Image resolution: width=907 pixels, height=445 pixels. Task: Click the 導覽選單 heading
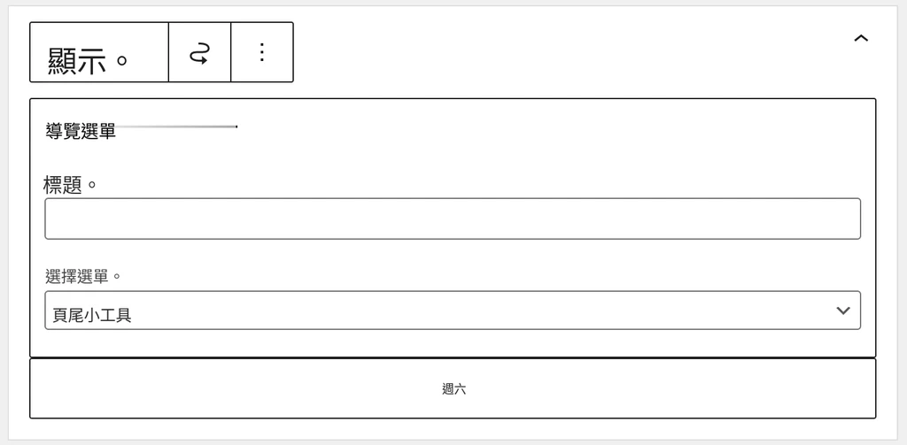pos(81,131)
